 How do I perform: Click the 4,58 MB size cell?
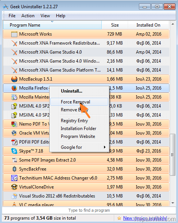click(x=115, y=160)
